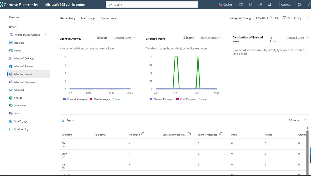Open the Viva Learning report icon
Image resolution: width=314 pixels, height=176 pixels.
click(x=11, y=129)
